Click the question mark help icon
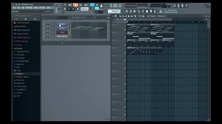Image resolution: width=222 pixels, height=124 pixels. [x=187, y=6]
